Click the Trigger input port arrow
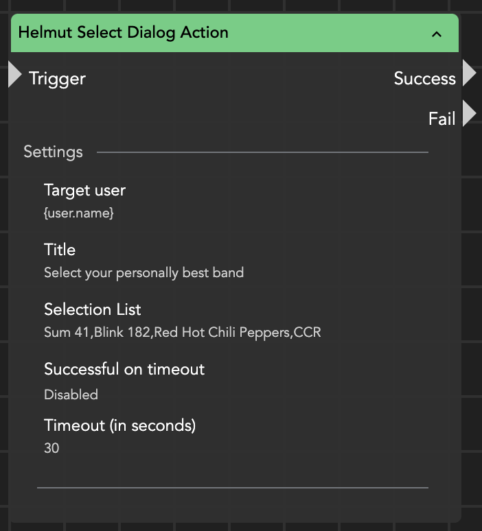482x531 pixels. click(14, 75)
